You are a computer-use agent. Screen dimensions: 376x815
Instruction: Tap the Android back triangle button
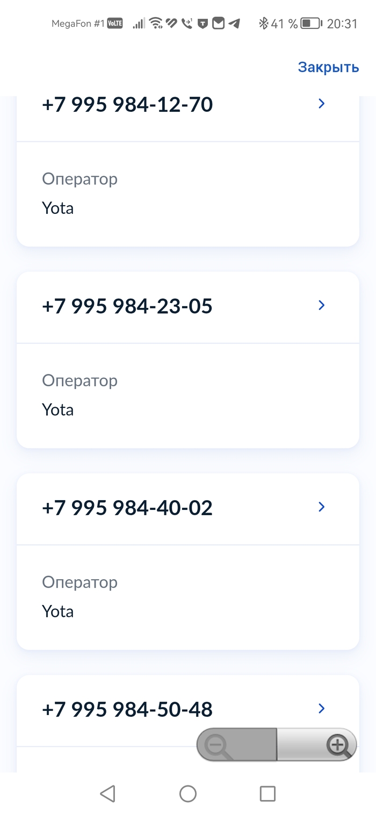(x=108, y=794)
